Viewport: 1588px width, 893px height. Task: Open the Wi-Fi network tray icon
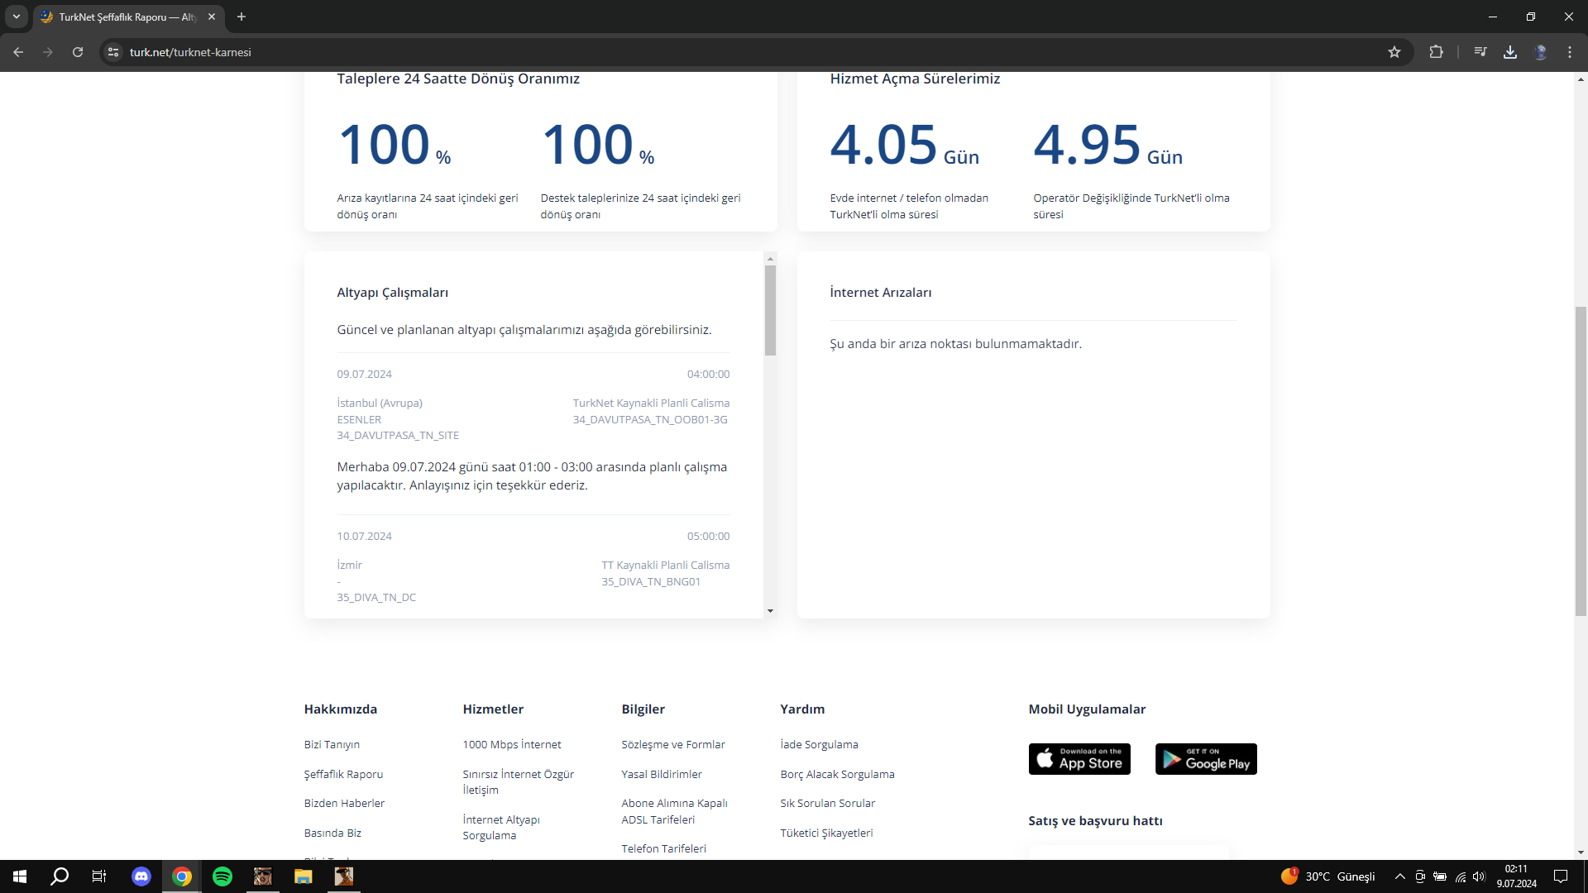[x=1461, y=876]
